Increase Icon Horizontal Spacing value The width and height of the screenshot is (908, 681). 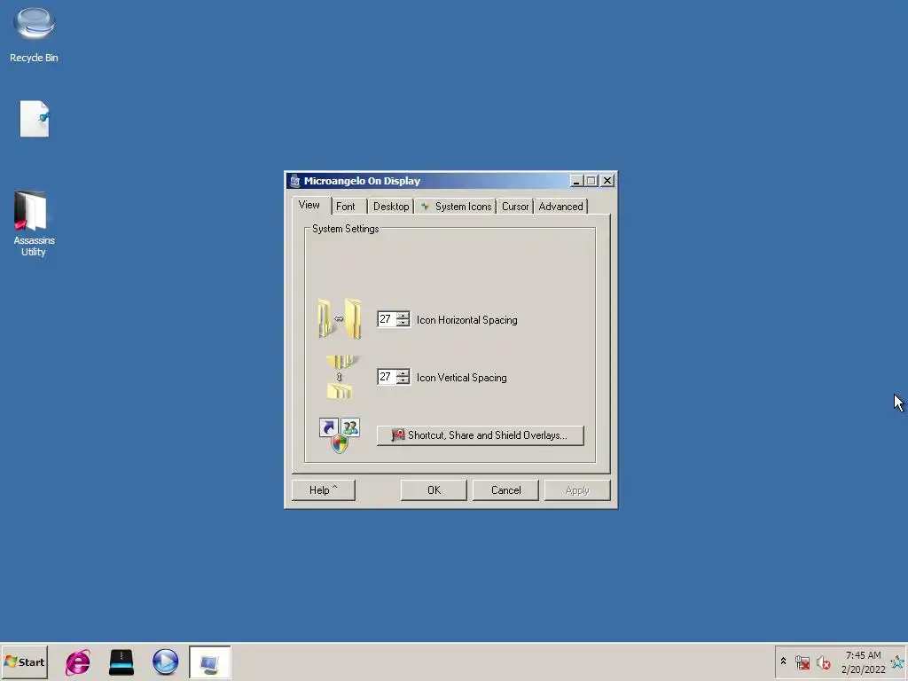click(403, 316)
